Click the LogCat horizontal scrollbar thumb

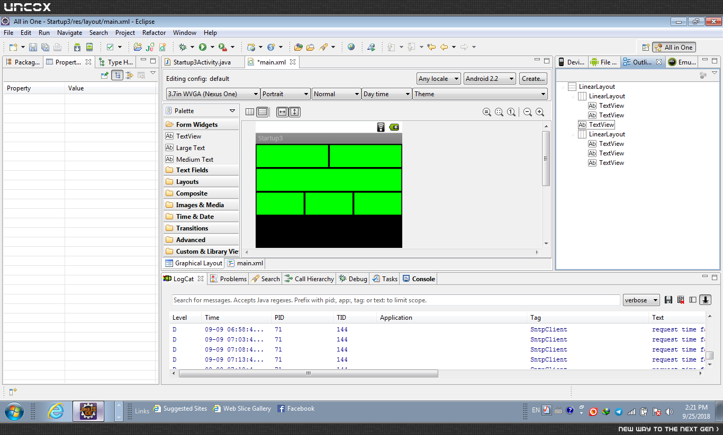pyautogui.click(x=309, y=373)
